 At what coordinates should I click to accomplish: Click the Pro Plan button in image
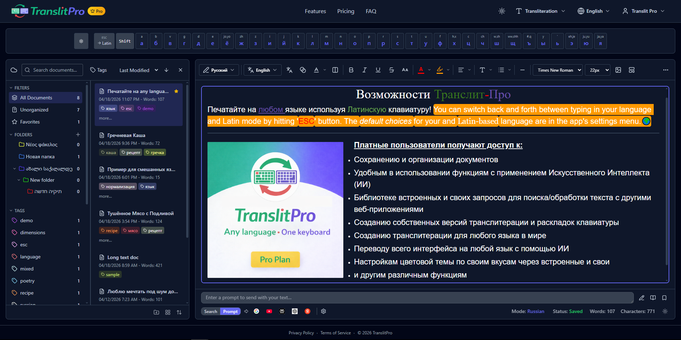pyautogui.click(x=275, y=259)
